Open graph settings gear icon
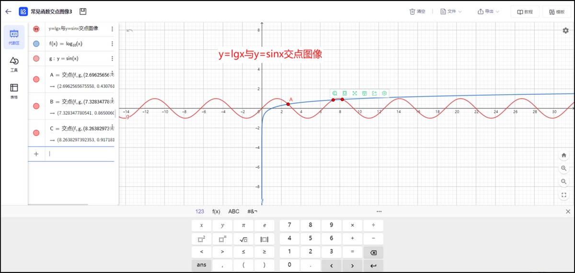The image size is (575, 273). [x=565, y=31]
